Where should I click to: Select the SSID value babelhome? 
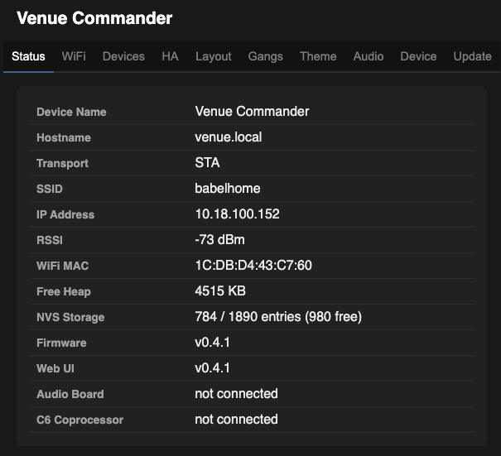click(x=228, y=189)
